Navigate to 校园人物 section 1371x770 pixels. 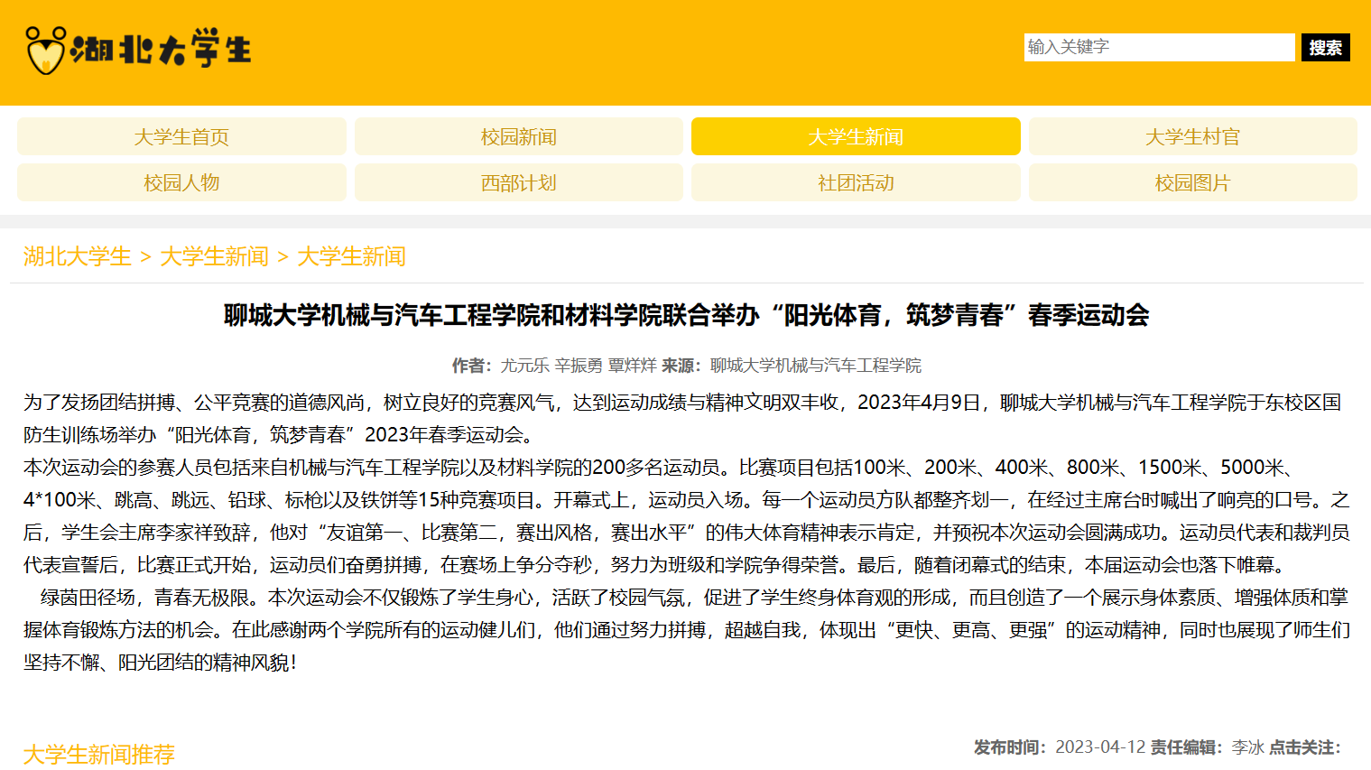[181, 183]
